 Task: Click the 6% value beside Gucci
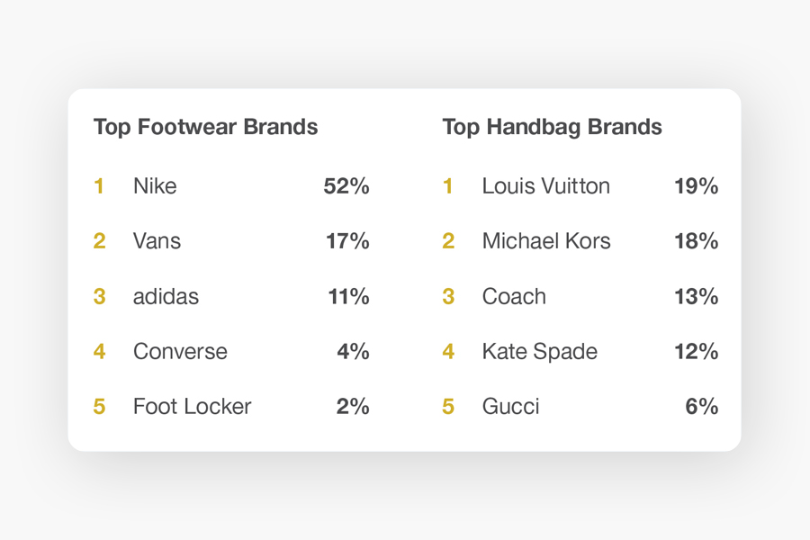(x=701, y=406)
